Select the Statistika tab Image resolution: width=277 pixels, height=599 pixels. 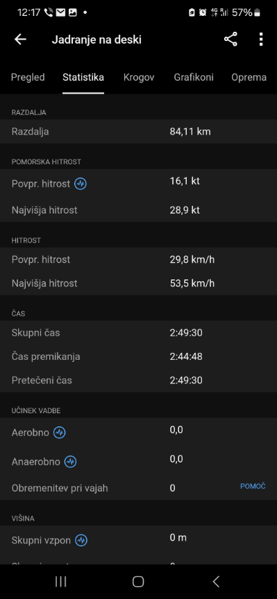(x=83, y=77)
